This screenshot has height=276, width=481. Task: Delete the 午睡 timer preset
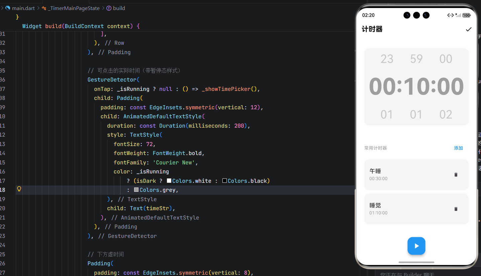[x=456, y=174]
